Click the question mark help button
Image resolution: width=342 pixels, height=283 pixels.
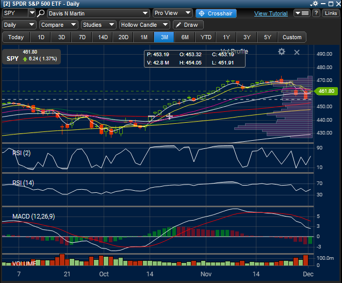point(316,13)
